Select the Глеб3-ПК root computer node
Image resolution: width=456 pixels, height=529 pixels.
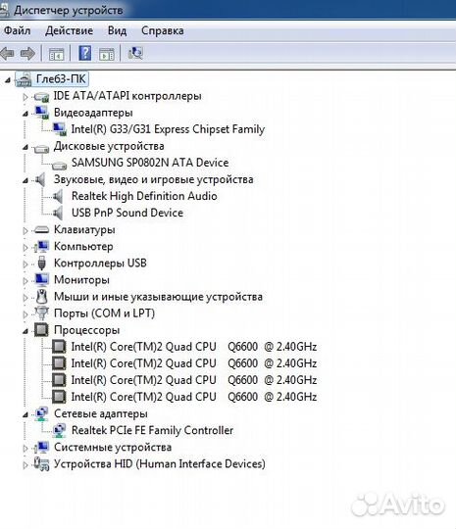coord(61,79)
